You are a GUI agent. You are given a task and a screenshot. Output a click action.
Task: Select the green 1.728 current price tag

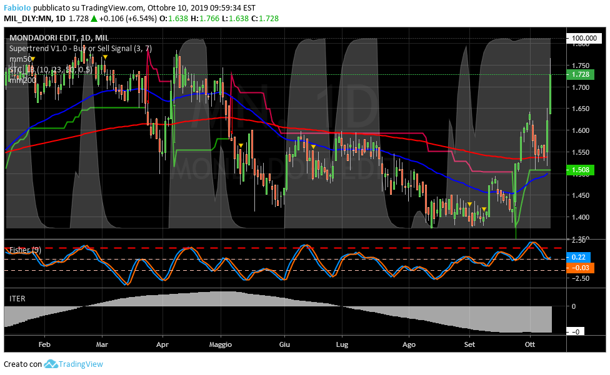pyautogui.click(x=581, y=75)
